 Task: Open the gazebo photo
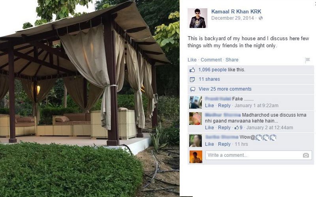90,98
